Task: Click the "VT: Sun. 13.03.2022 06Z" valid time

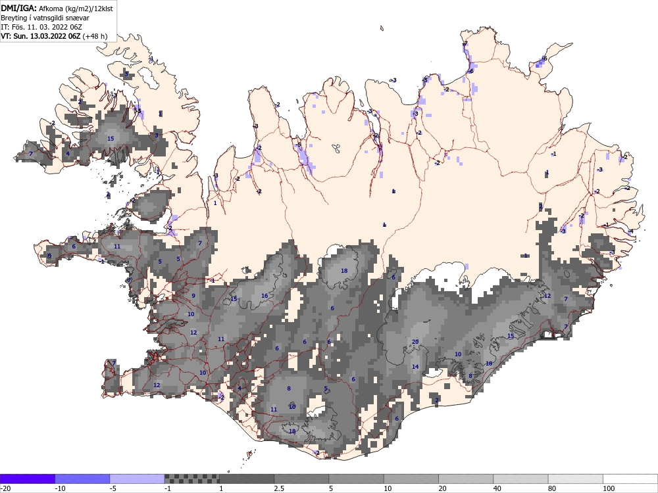Action: [x=41, y=36]
